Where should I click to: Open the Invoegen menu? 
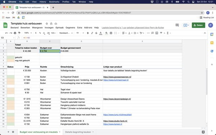49,28
